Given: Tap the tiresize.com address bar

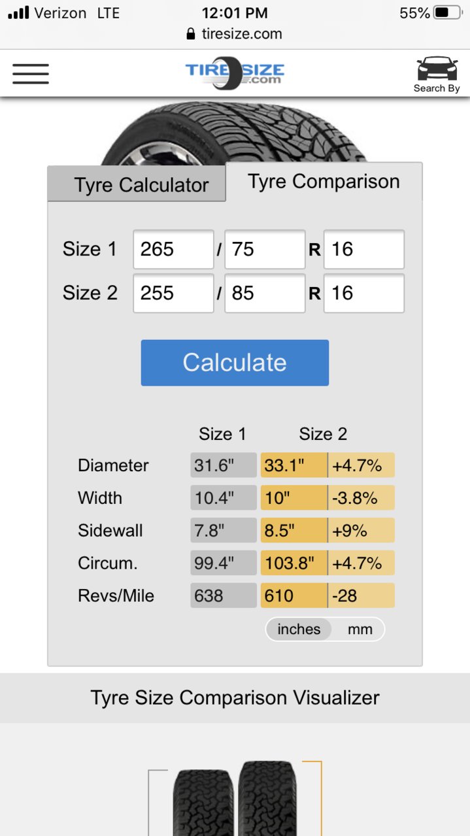Looking at the screenshot, I should (235, 34).
